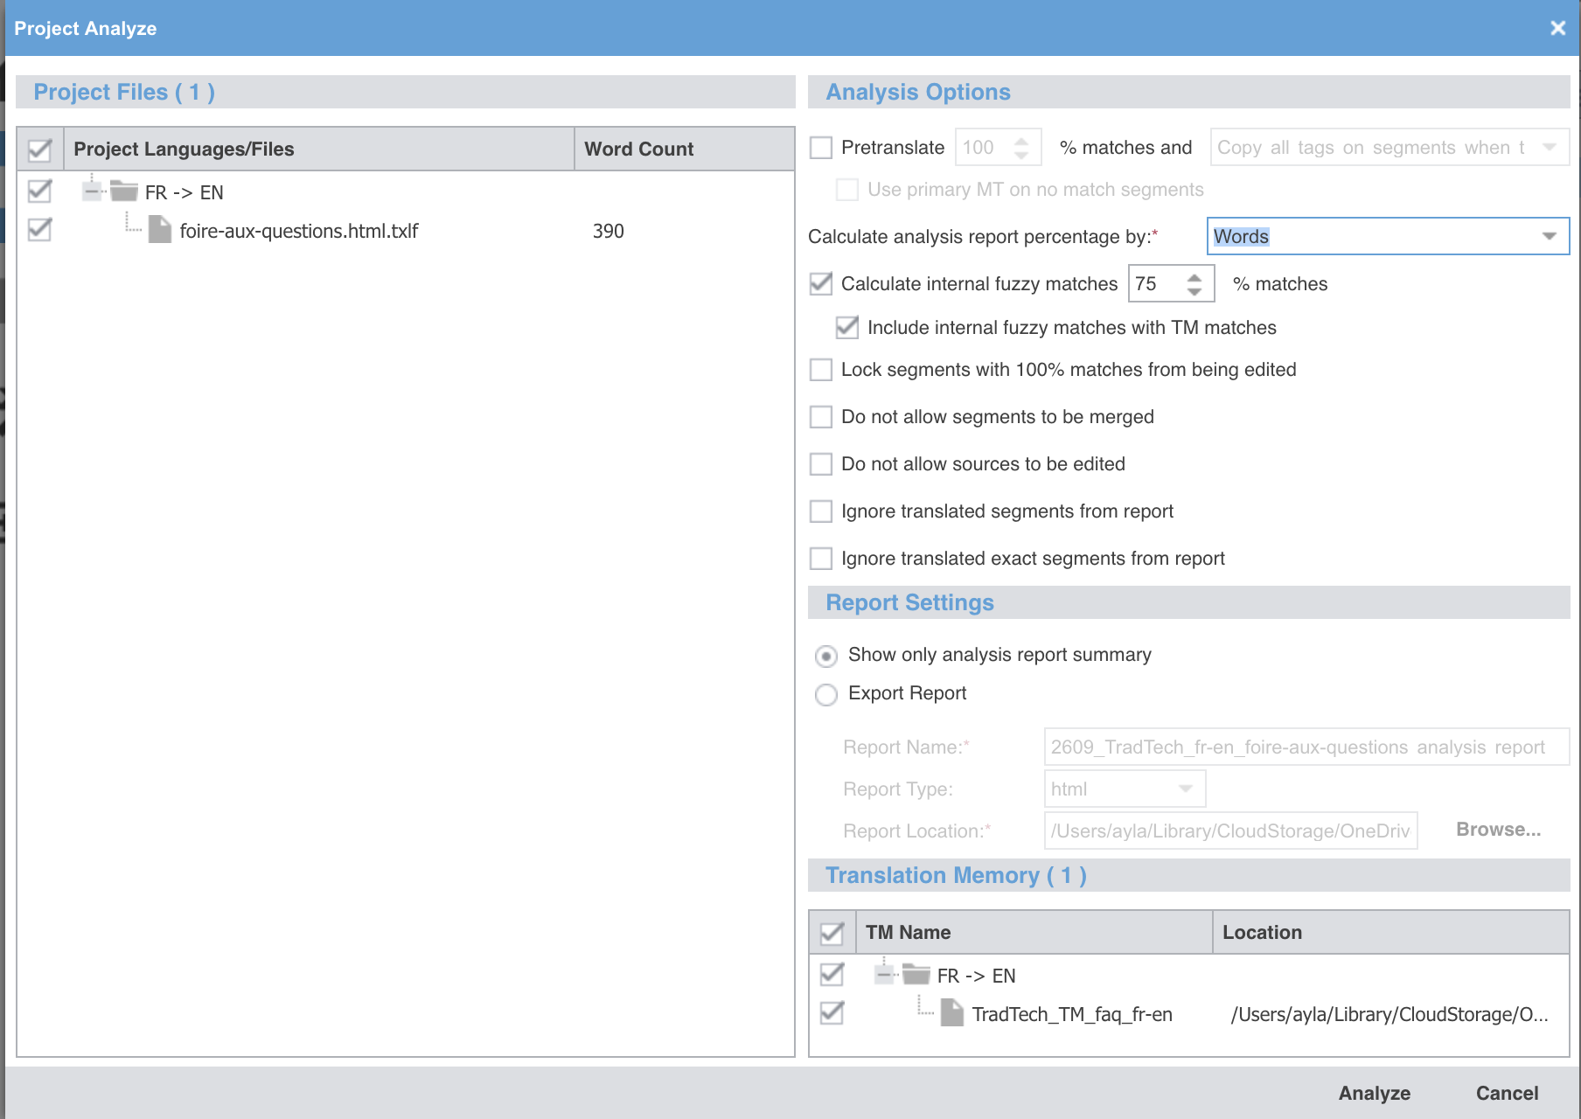Enable Do not allow sources to be edited
This screenshot has height=1119, width=1581.
(x=821, y=464)
